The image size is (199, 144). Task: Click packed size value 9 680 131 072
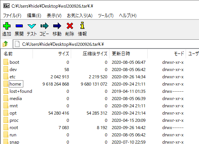[x=94, y=84]
